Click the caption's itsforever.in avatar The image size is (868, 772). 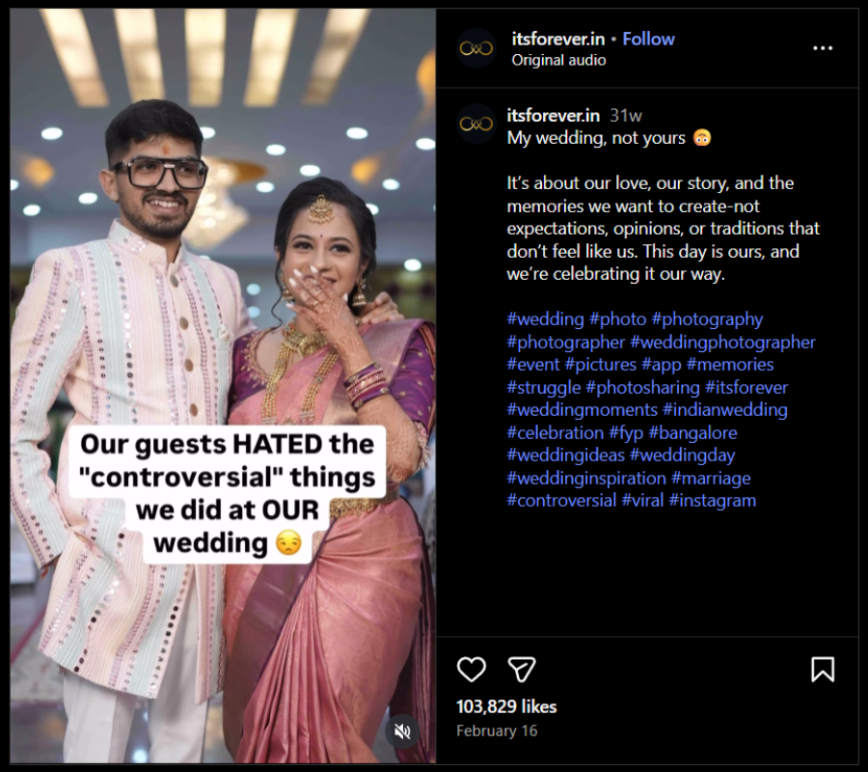476,124
